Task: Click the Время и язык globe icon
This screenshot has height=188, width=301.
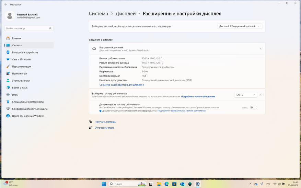Action: tap(8, 88)
